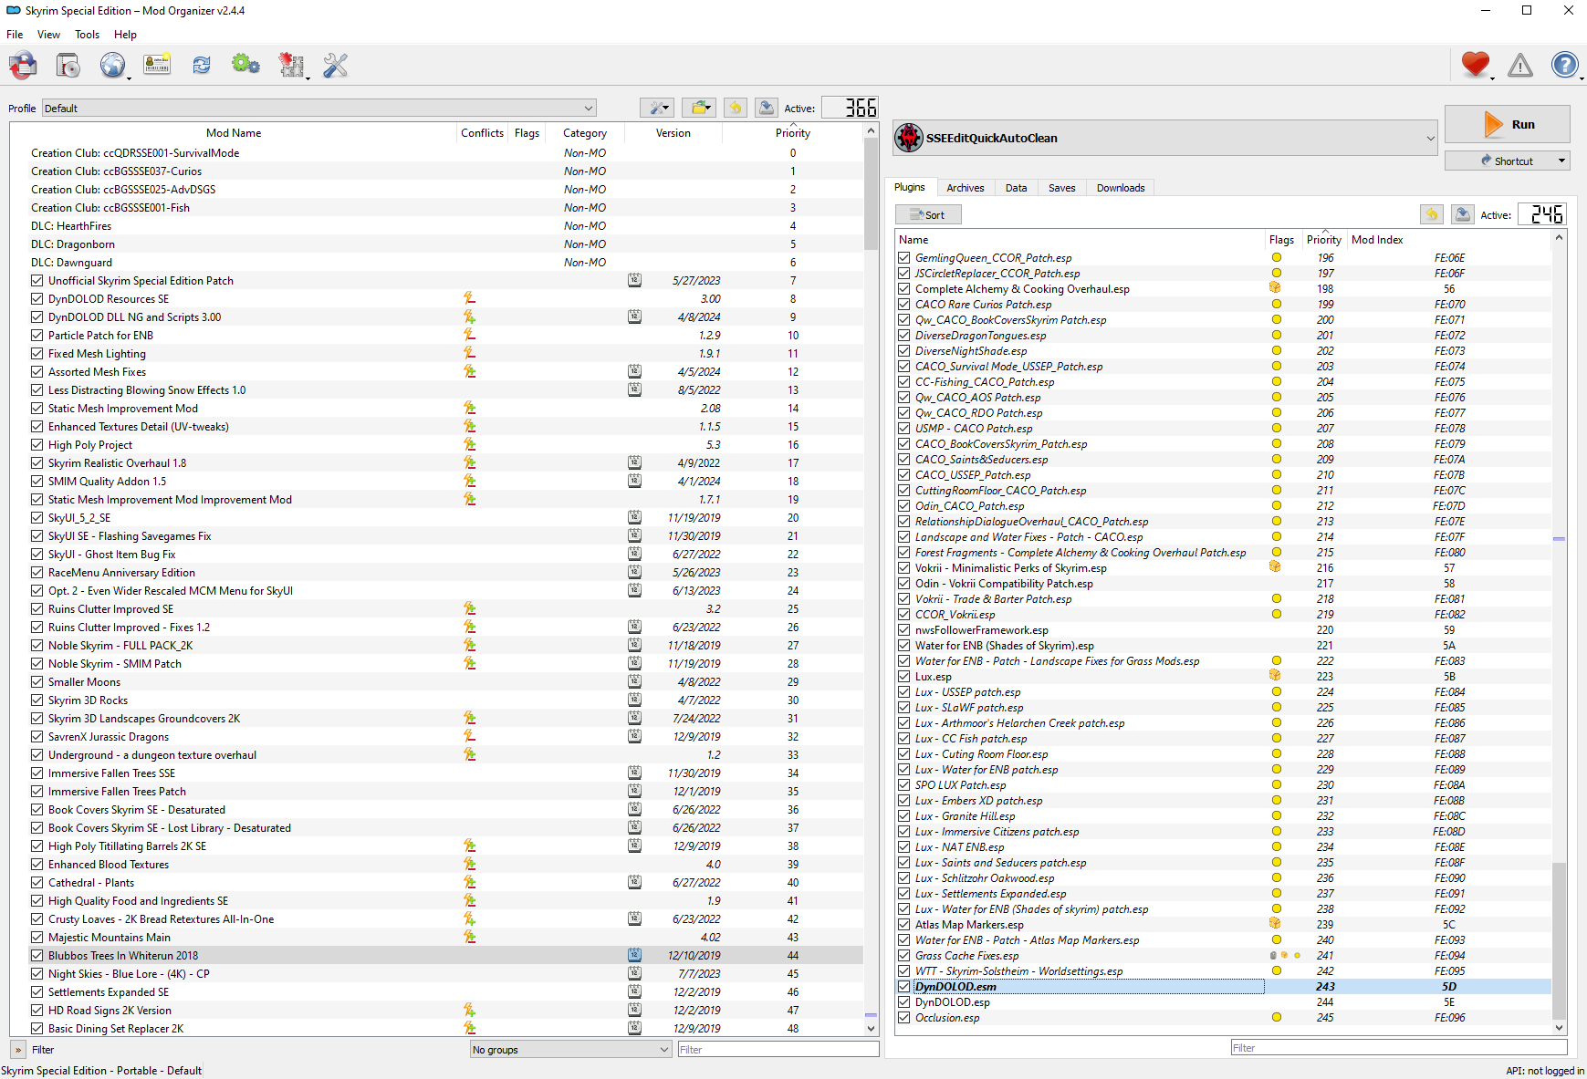Switch to the Downloads tab
The height and width of the screenshot is (1079, 1587).
pos(1120,188)
